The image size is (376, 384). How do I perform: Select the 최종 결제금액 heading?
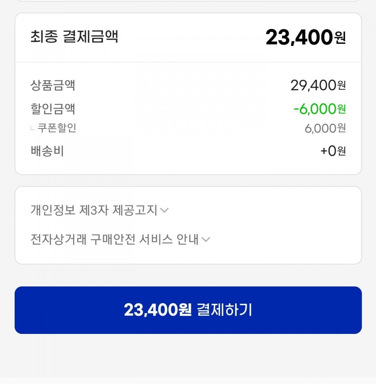pos(74,36)
